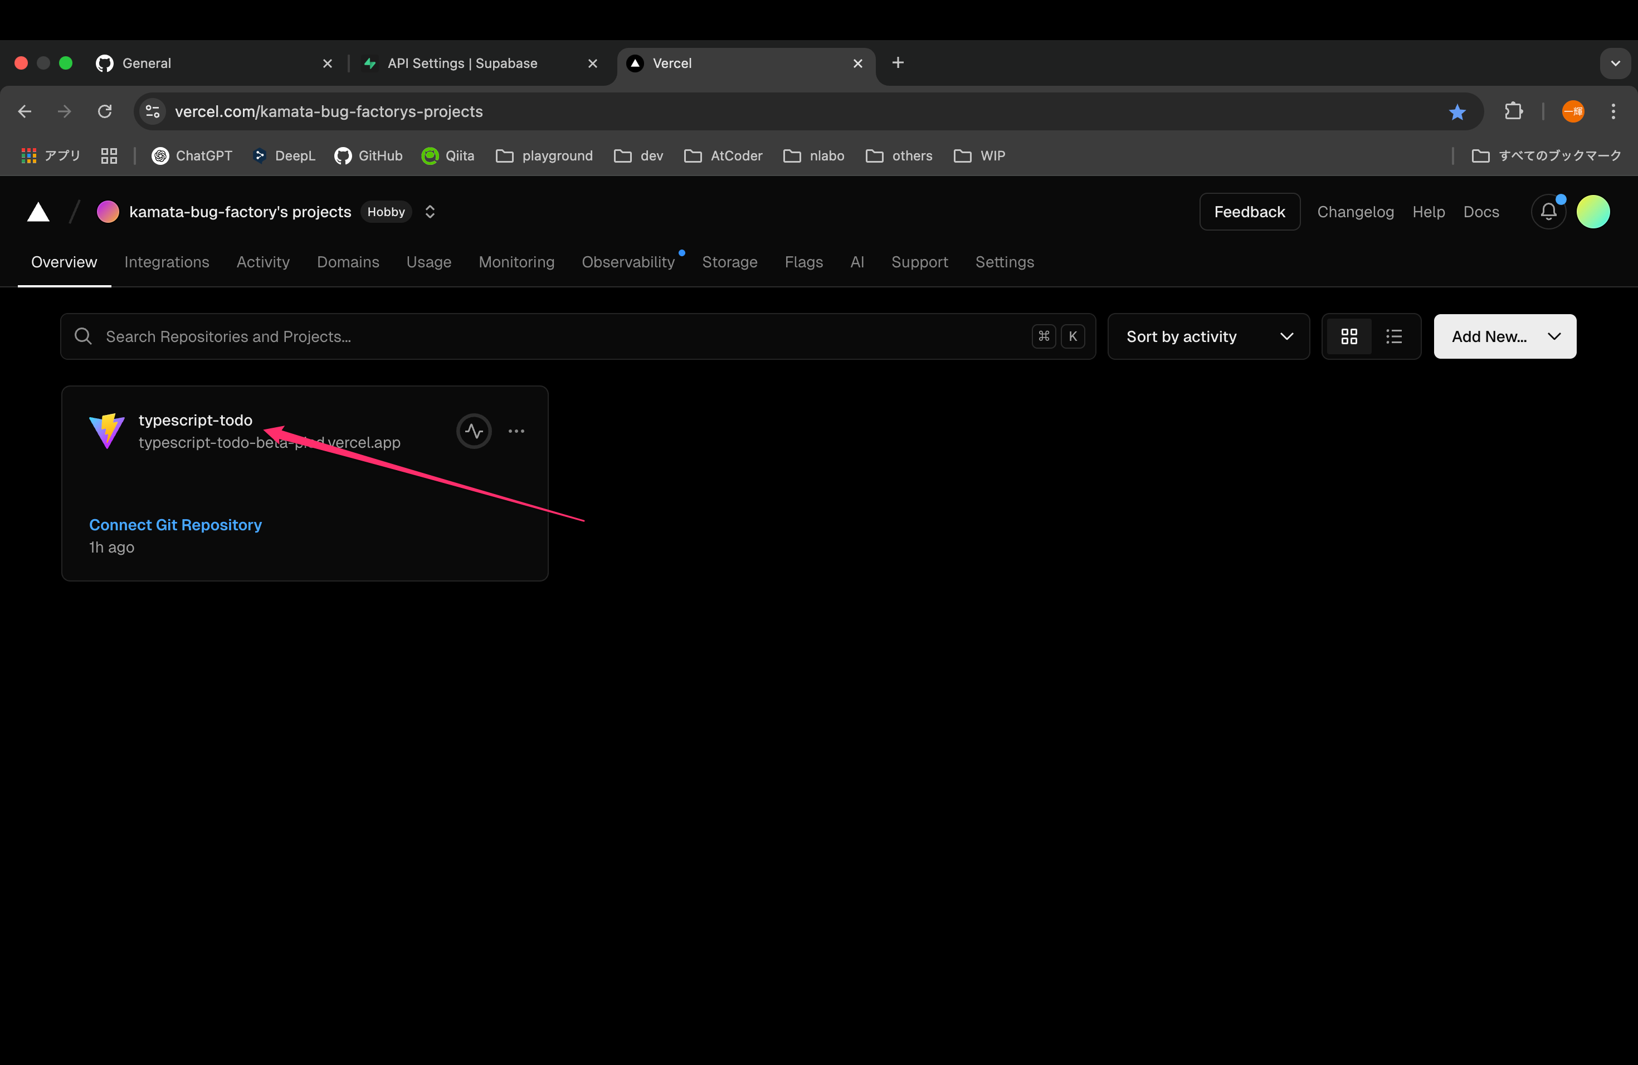Screen dimensions: 1638x1065
Task: Click the Feedback button
Action: pyautogui.click(x=1249, y=212)
